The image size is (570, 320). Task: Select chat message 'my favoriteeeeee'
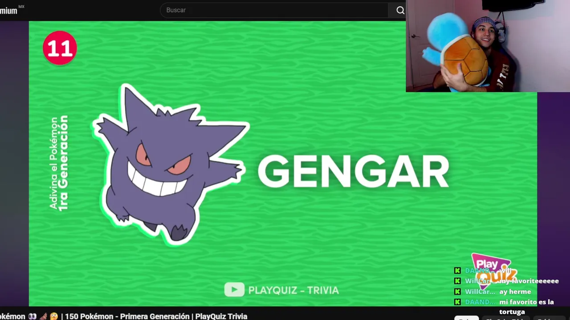(x=529, y=281)
